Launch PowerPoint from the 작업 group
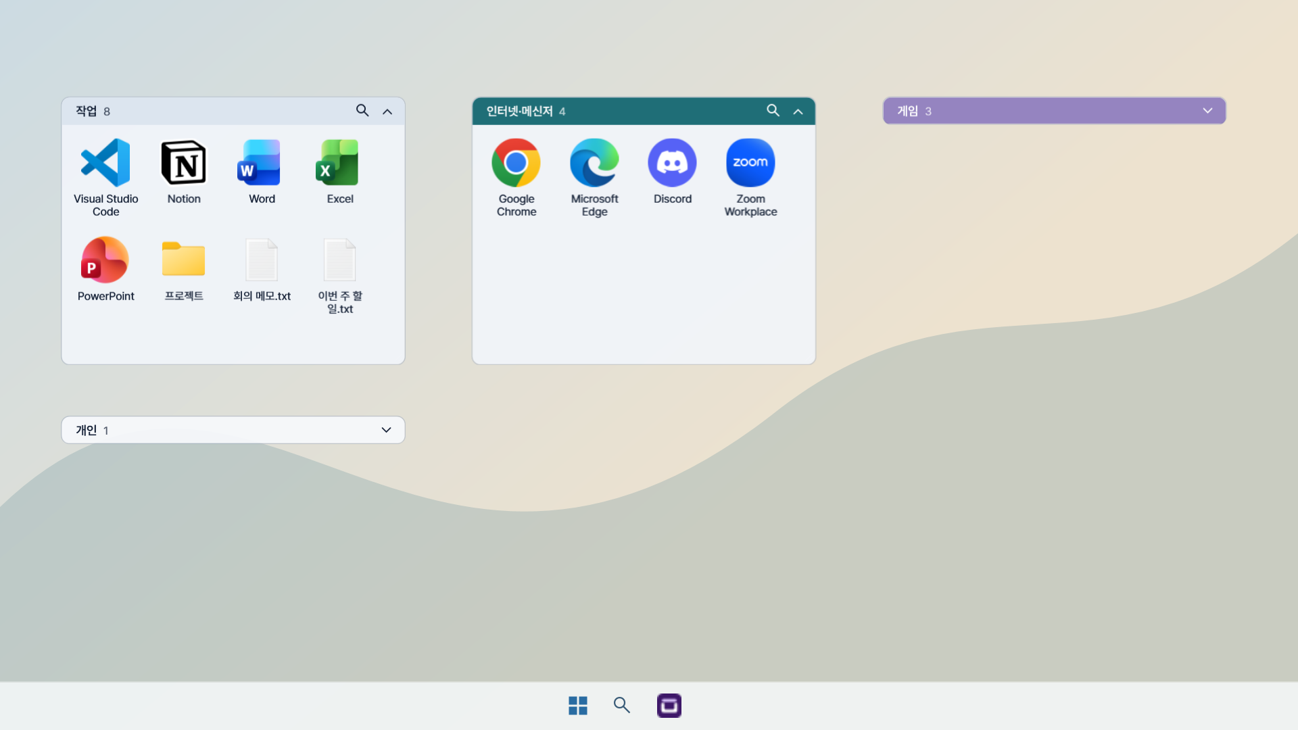Image resolution: width=1298 pixels, height=730 pixels. [x=105, y=260]
